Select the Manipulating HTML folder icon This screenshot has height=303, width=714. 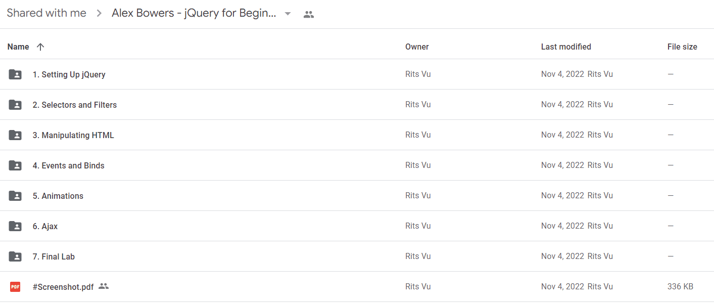point(15,135)
